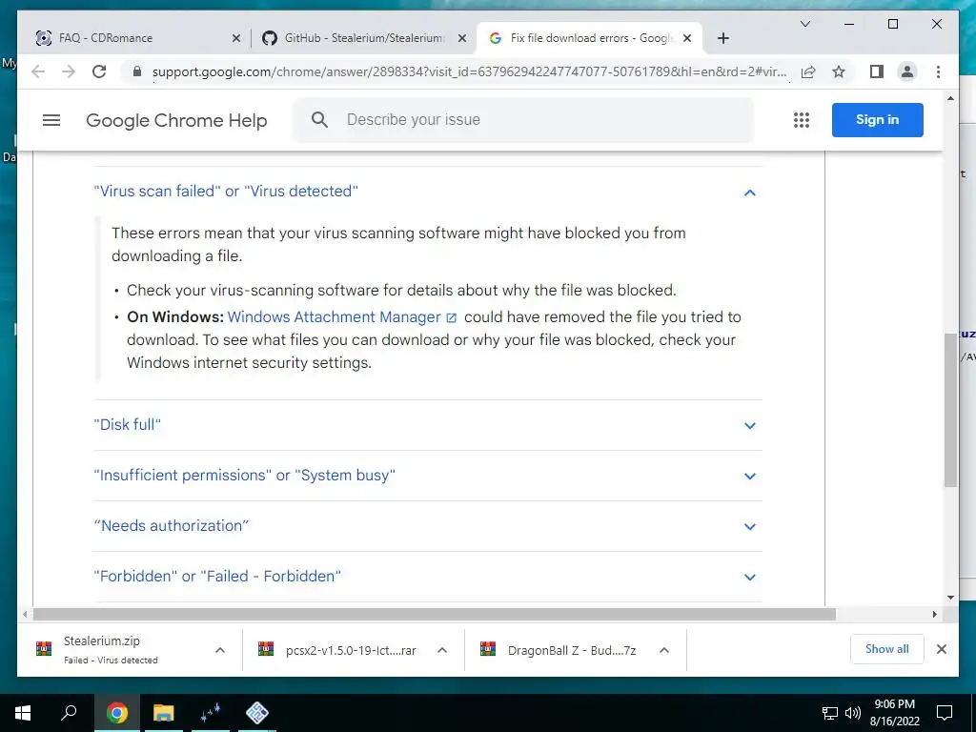Go back to previous page

tap(38, 71)
